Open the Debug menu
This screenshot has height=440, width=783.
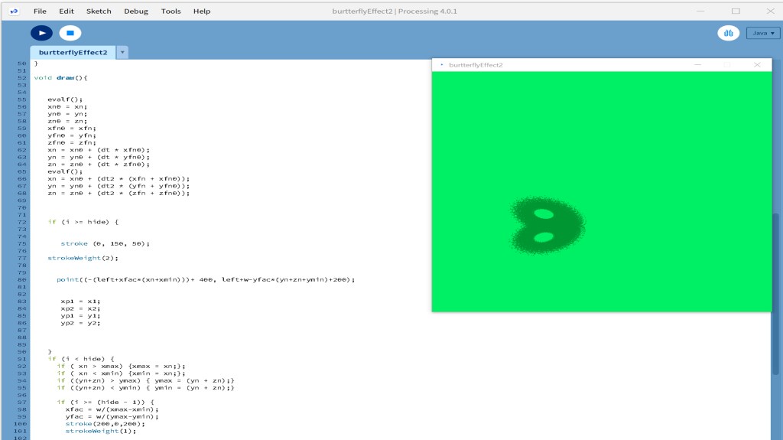(x=136, y=11)
